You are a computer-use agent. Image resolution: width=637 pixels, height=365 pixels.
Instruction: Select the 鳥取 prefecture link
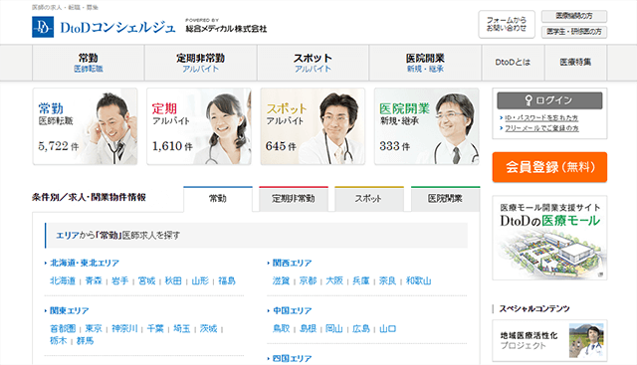click(x=281, y=328)
